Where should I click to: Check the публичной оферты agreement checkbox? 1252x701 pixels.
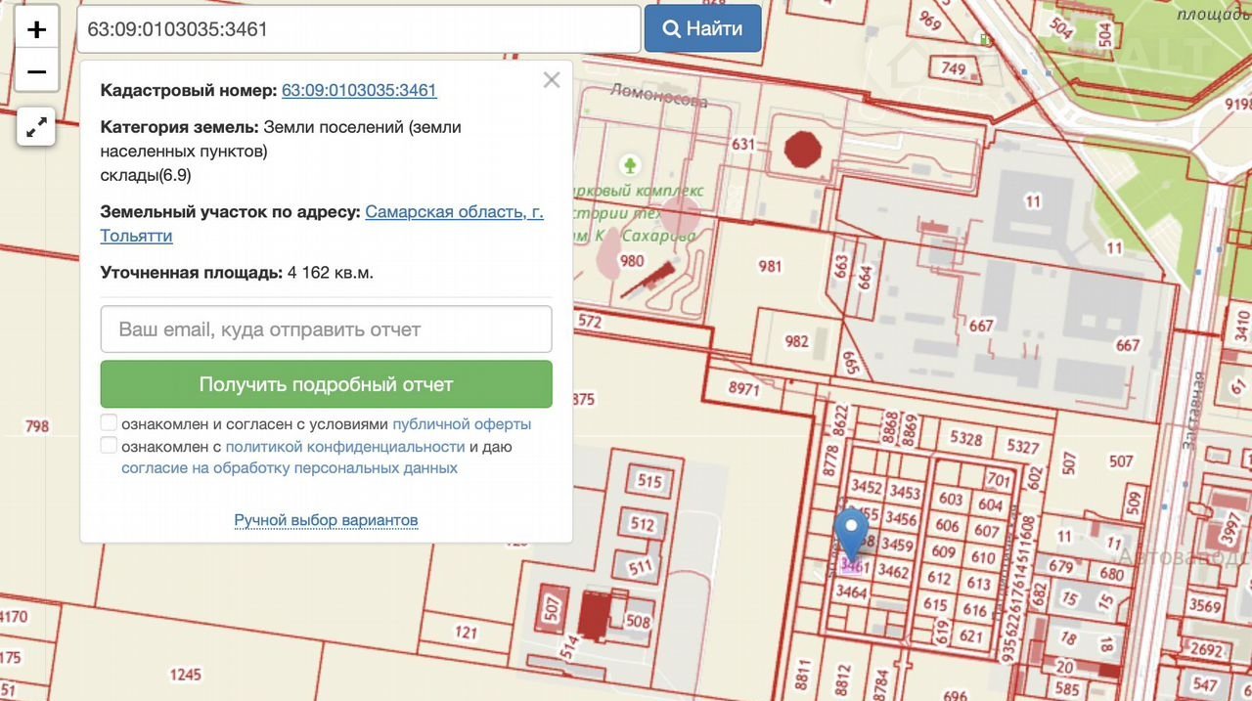point(109,423)
